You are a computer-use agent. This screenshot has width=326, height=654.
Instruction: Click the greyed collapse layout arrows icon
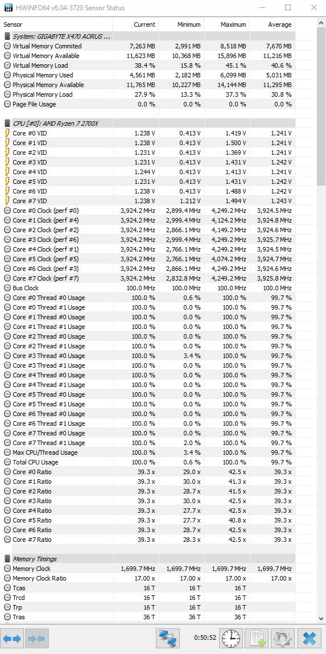pyautogui.click(x=37, y=638)
